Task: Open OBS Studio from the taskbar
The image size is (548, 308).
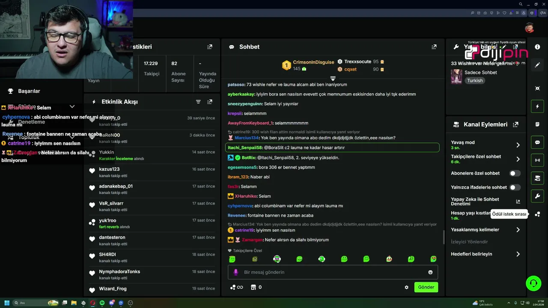Action: pos(130,303)
